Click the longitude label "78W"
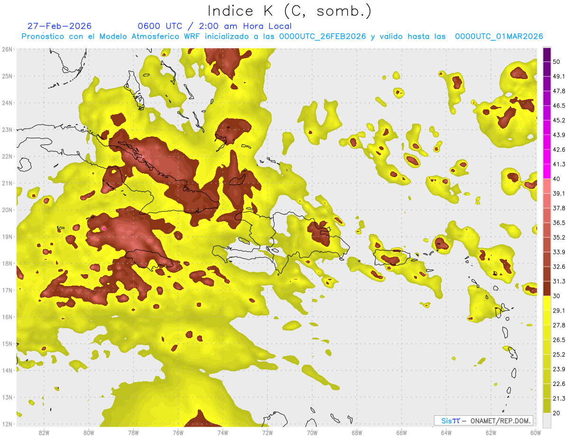 tap(133, 432)
